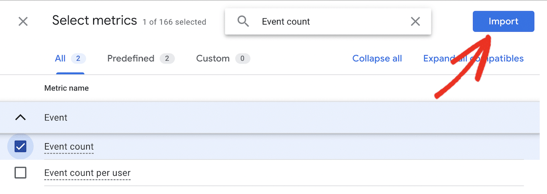The height and width of the screenshot is (194, 547).
Task: Click the Event count per user label
Action: [x=87, y=172]
